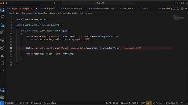Viewport: 188px width, 105px height.
Task: Click 'use Illuminate\Http\Request;' line
Action: [x=33, y=20]
